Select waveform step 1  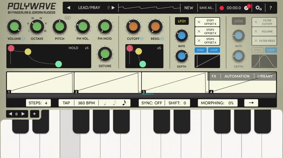click(x=40, y=83)
